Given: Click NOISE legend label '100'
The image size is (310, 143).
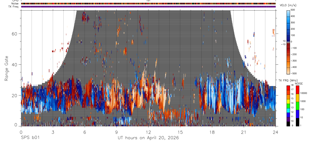Looking at the screenshot, I should point(302,109).
